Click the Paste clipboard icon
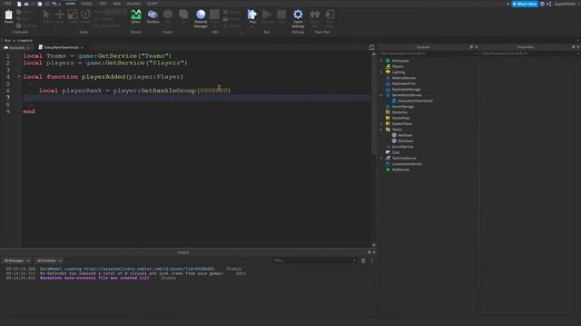Viewport: 581px width, 326px height. pyautogui.click(x=8, y=16)
